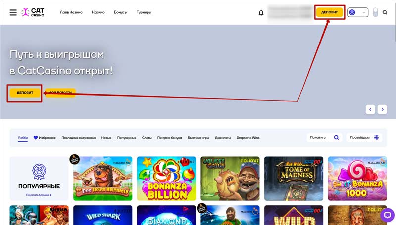Click the header search magnifier icon

click(x=385, y=12)
